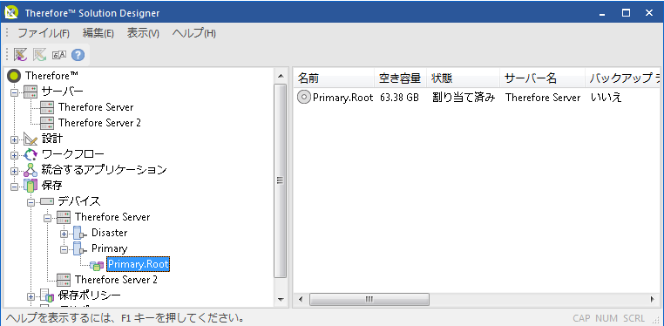Click the Disaster storage icon
The image size is (664, 326).
click(79, 233)
